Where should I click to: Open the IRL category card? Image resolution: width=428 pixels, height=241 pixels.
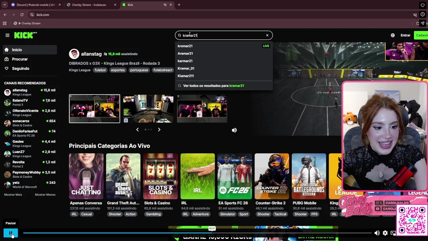pyautogui.click(x=197, y=176)
